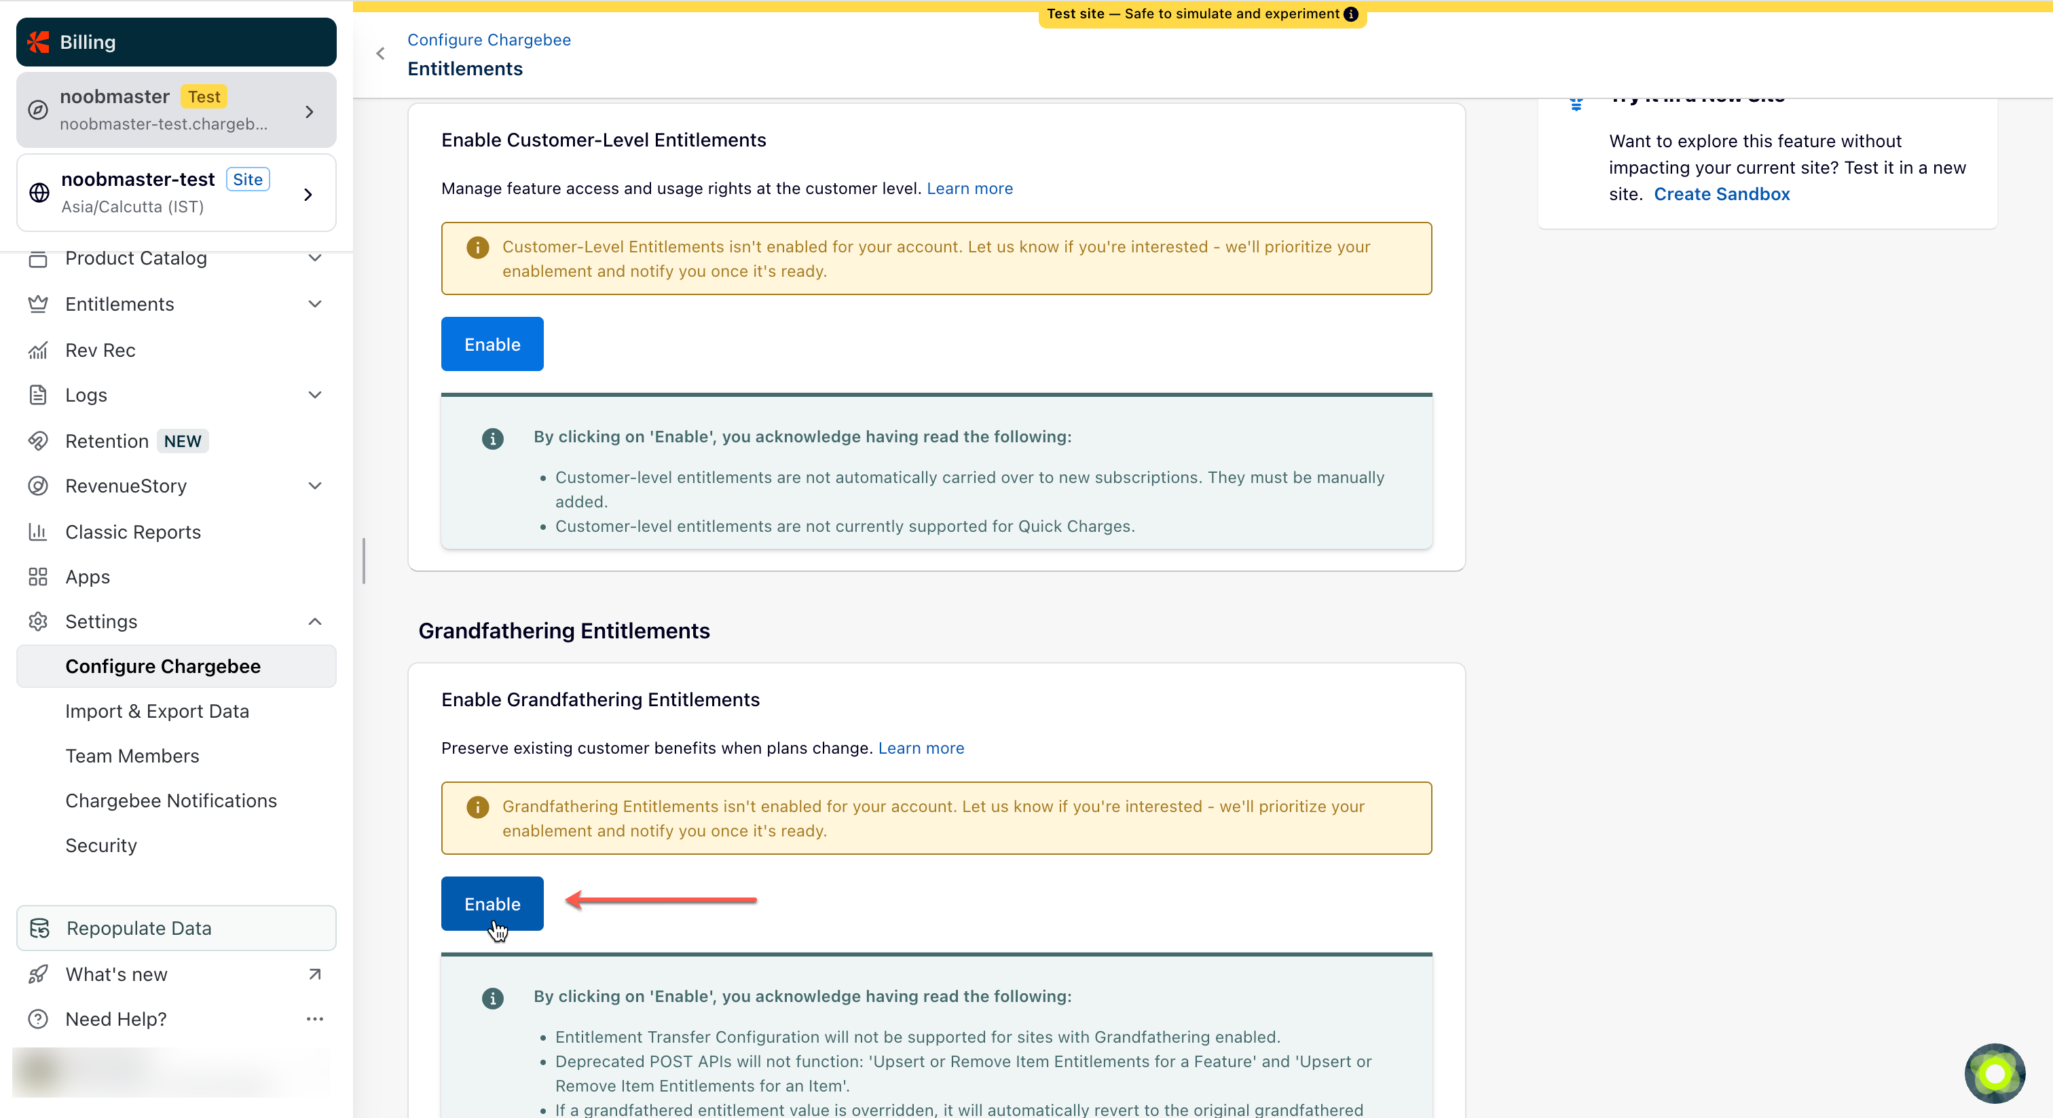Viewport: 2053px width, 1118px height.
Task: Expand the Product Catalog menu
Action: point(315,258)
